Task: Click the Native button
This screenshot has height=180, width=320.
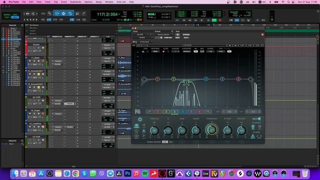Action: [186, 38]
